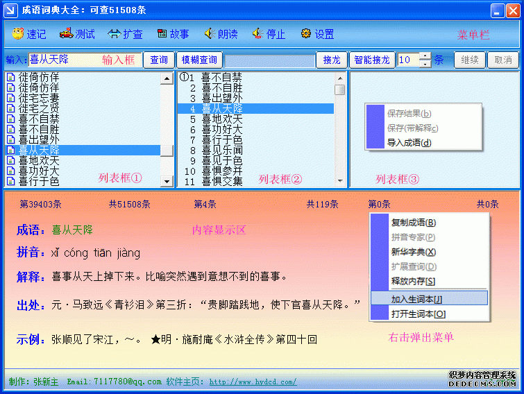Click the count field showing 10
The height and width of the screenshot is (394, 524).
408,60
